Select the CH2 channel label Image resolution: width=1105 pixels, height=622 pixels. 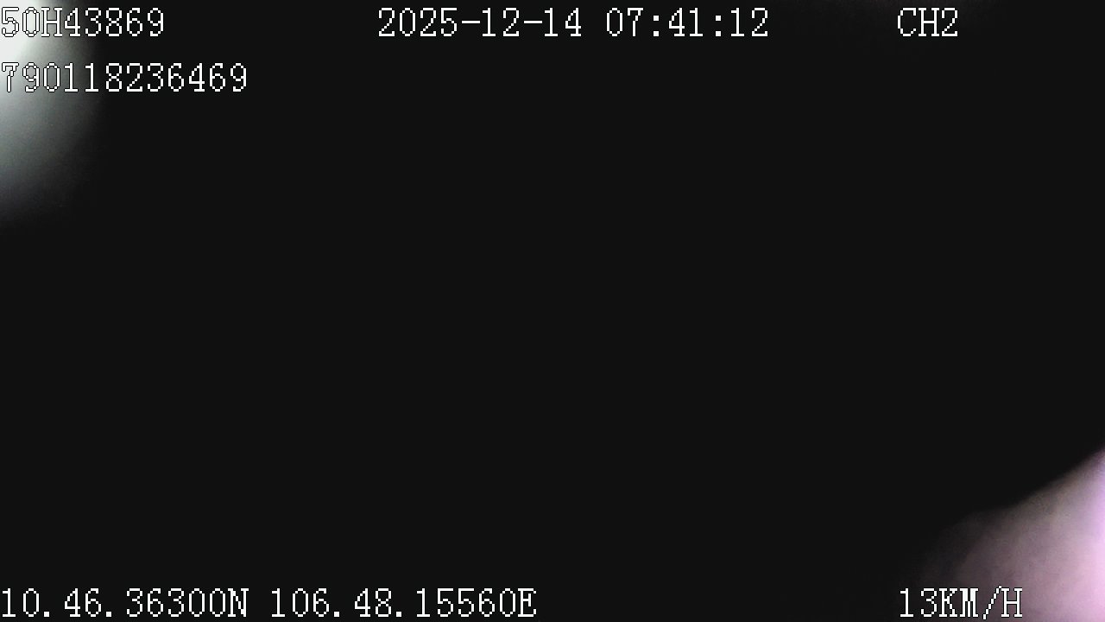(x=928, y=23)
